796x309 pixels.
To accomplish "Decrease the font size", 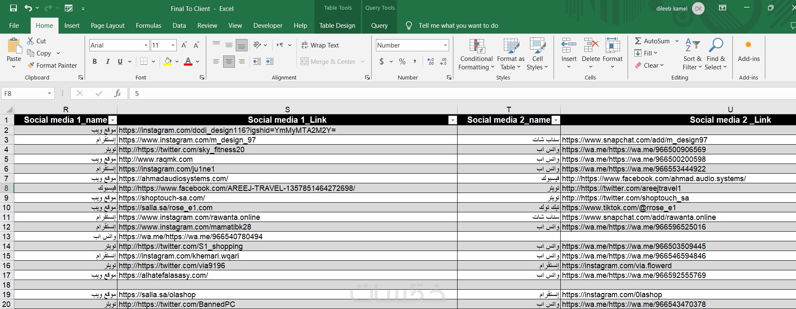I will 196,45.
